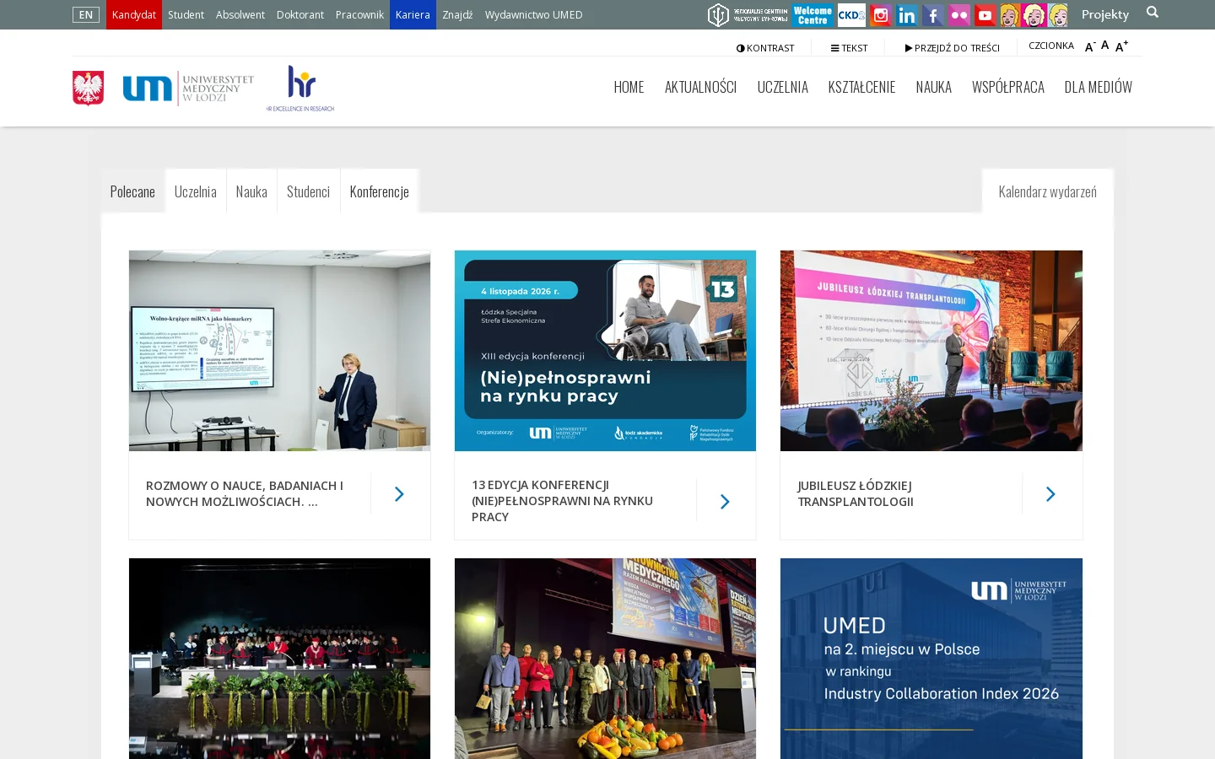Viewport: 1215px width, 759px height.
Task: Expand the AKTUALNOŚCI menu
Action: click(700, 87)
